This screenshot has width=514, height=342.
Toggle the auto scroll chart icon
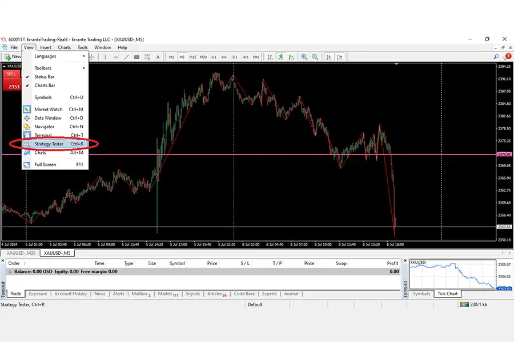click(x=329, y=57)
